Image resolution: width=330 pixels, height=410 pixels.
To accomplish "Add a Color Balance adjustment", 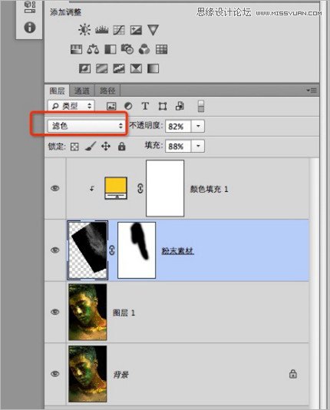I will pyautogui.click(x=93, y=49).
